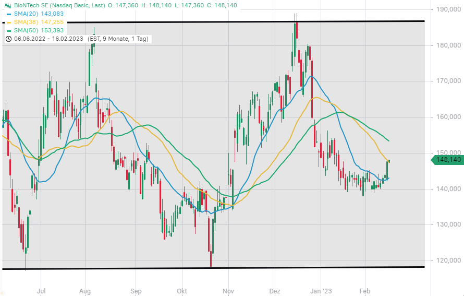Click the Feb label on time axis
464x296 pixels.
[x=365, y=291]
